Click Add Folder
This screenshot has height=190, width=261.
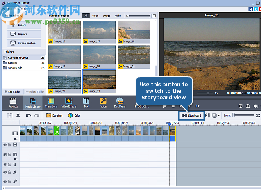[12, 92]
